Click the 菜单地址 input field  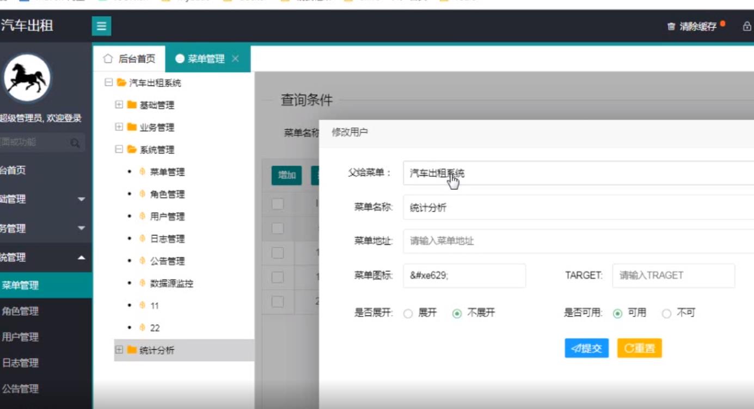pyautogui.click(x=578, y=241)
